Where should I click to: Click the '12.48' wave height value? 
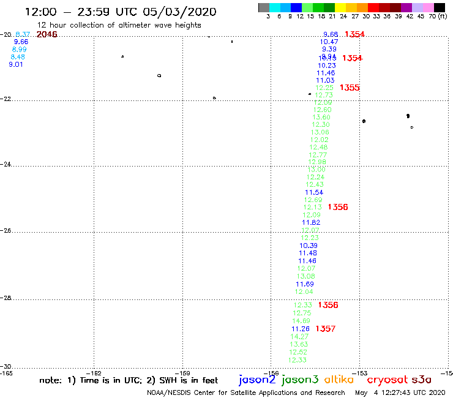[318, 147]
